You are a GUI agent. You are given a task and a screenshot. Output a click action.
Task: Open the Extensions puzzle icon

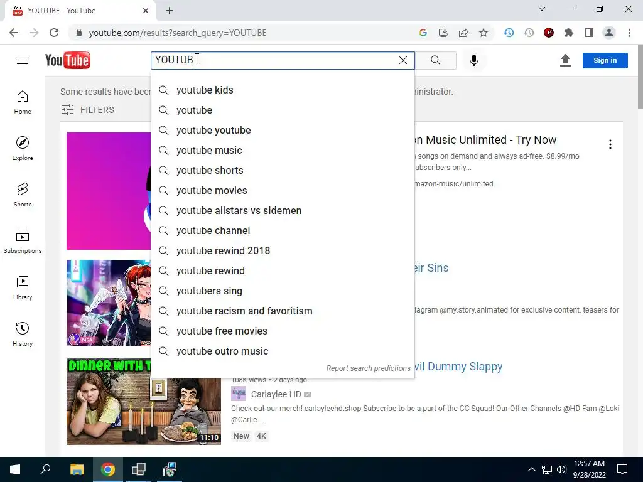(569, 33)
